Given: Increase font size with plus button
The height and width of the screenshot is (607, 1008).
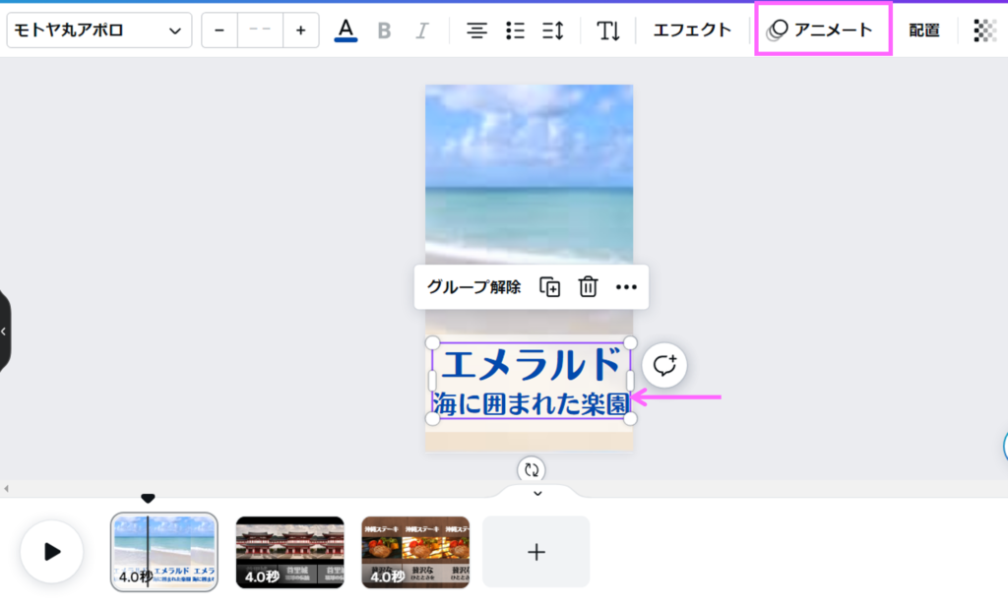Looking at the screenshot, I should pyautogui.click(x=300, y=30).
